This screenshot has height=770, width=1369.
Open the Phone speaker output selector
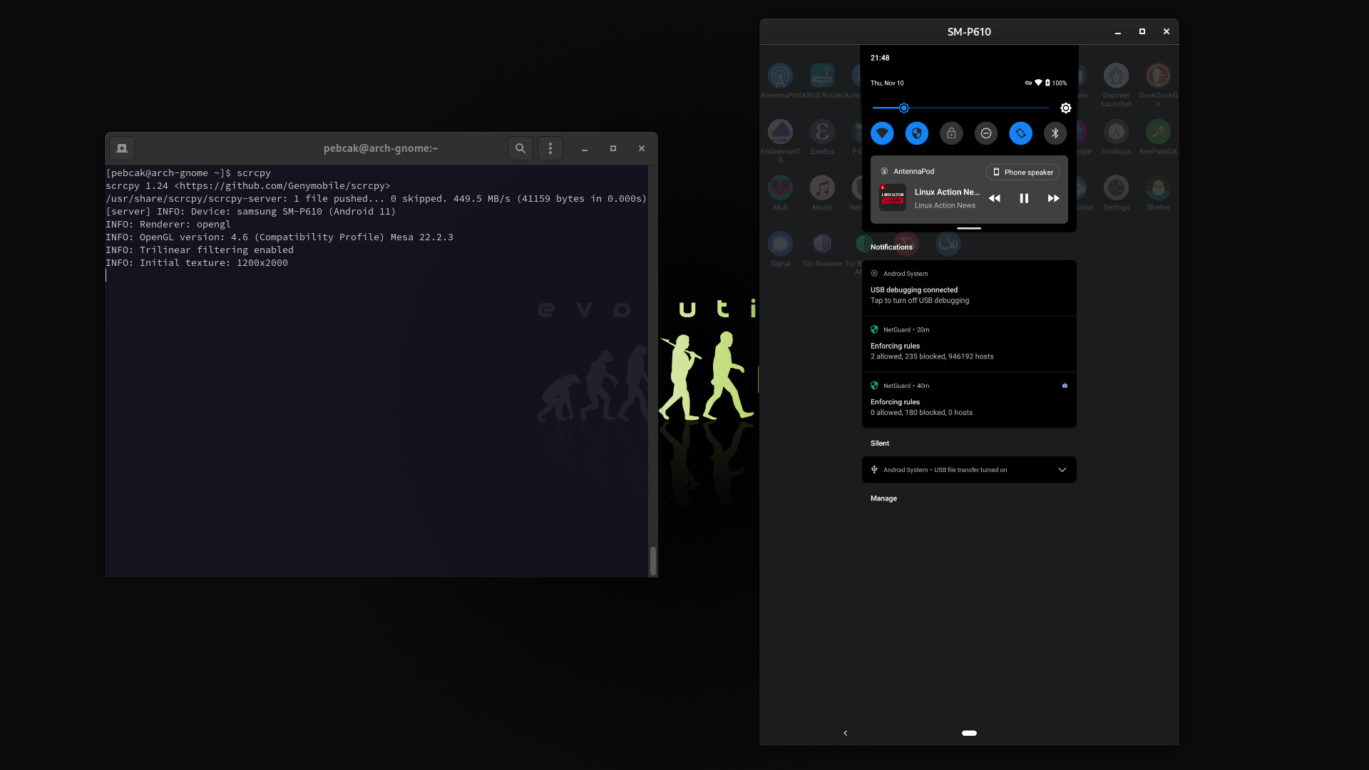(1022, 172)
